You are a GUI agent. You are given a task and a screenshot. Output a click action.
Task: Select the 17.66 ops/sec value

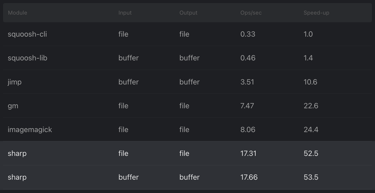pos(249,177)
